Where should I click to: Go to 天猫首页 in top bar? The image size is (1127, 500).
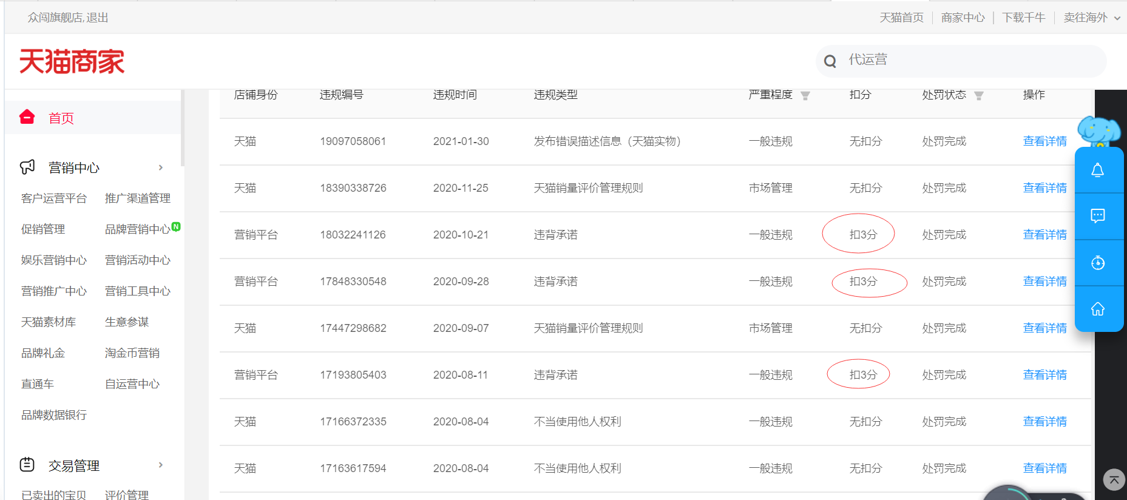[902, 18]
